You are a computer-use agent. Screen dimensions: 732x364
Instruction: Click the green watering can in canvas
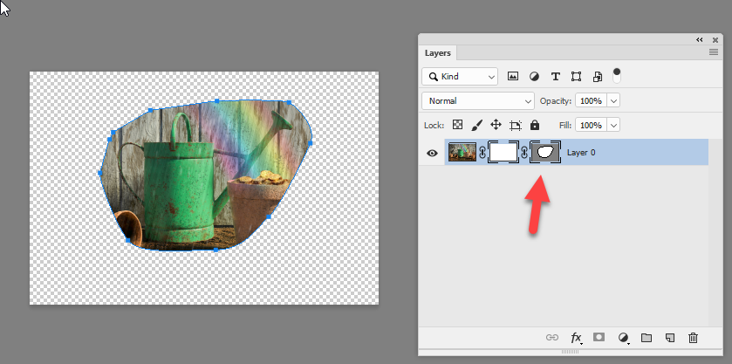click(x=180, y=189)
